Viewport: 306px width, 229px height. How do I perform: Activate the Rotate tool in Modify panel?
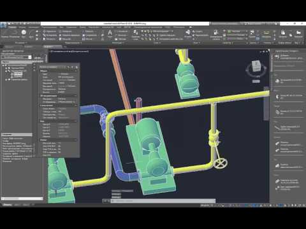click(66, 31)
